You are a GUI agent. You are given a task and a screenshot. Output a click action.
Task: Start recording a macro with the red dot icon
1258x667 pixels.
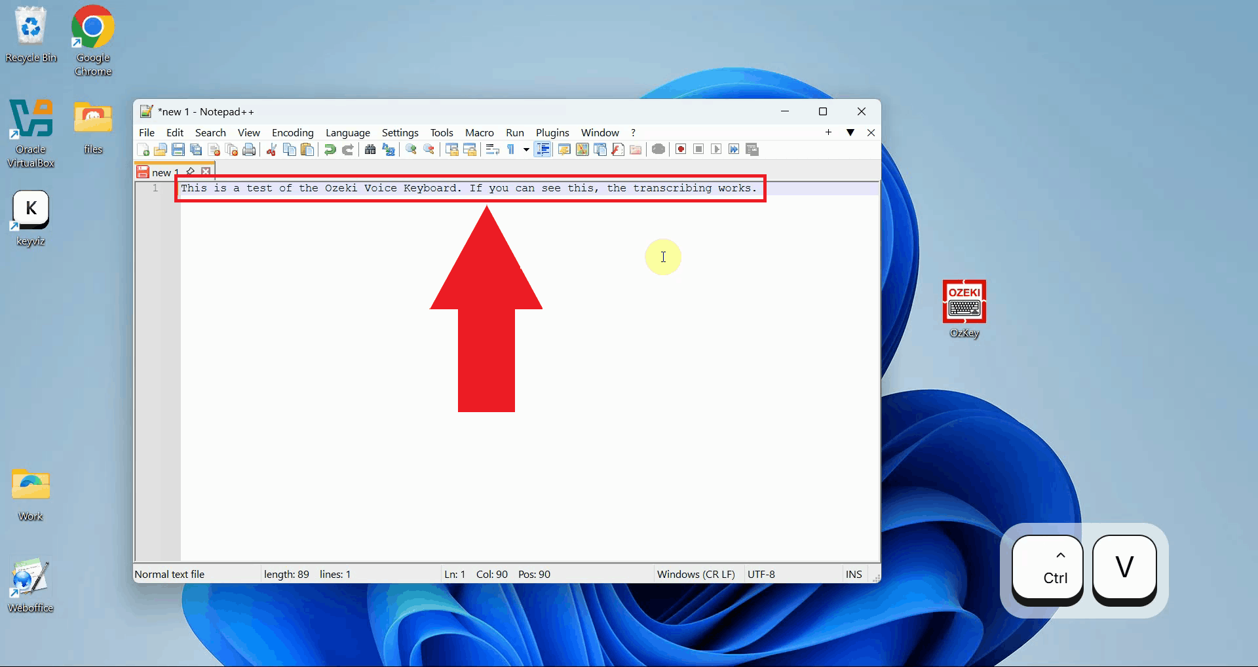679,149
